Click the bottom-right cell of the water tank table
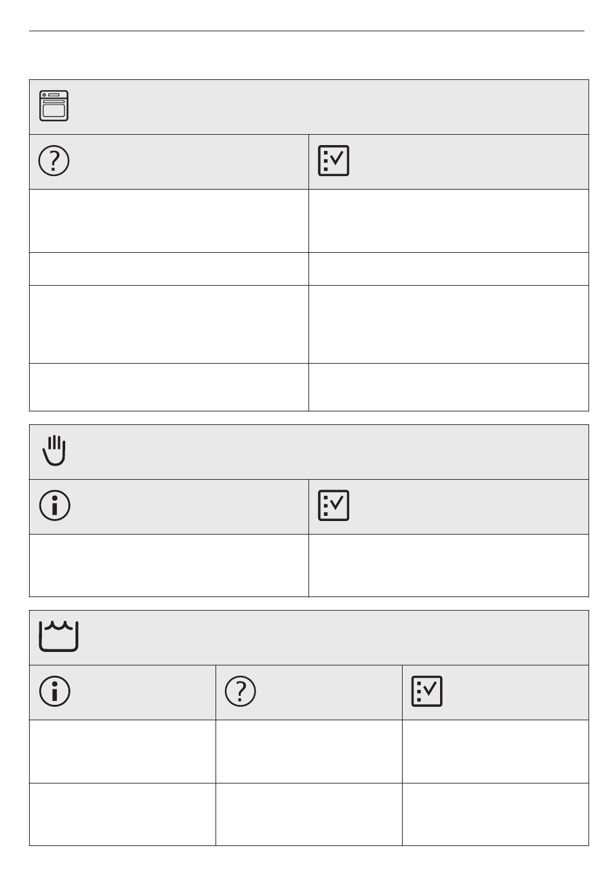Image resolution: width=613 pixels, height=886 pixels. [x=496, y=814]
